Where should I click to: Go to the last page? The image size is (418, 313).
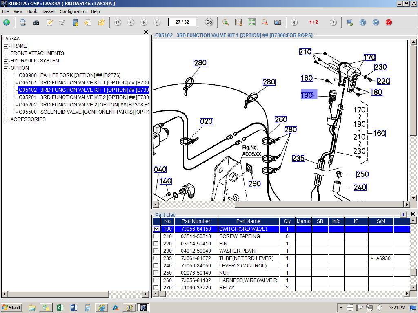click(157, 22)
